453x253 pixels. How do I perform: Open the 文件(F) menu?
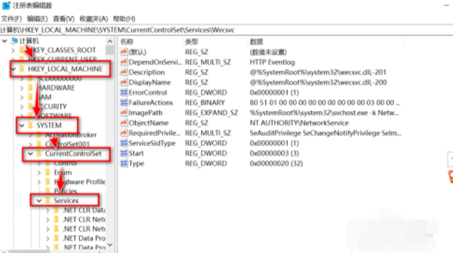(x=12, y=18)
